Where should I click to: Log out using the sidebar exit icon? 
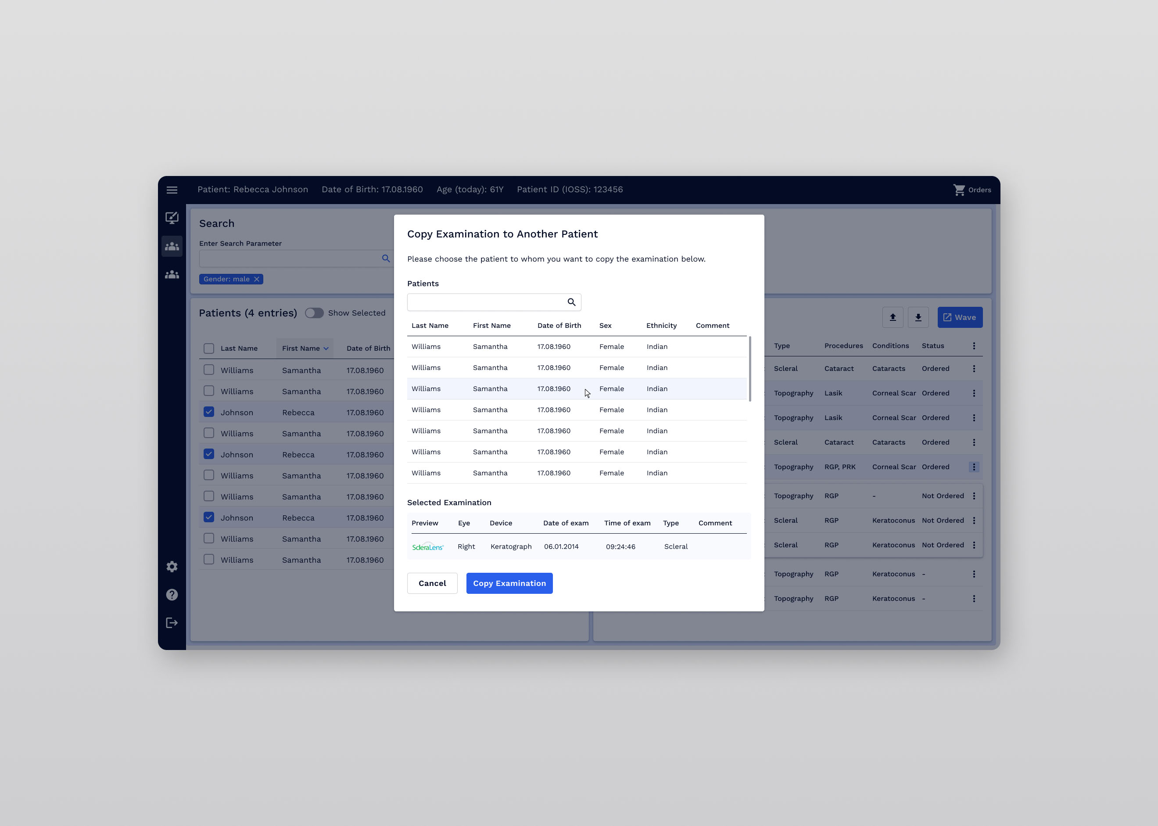[x=172, y=623]
